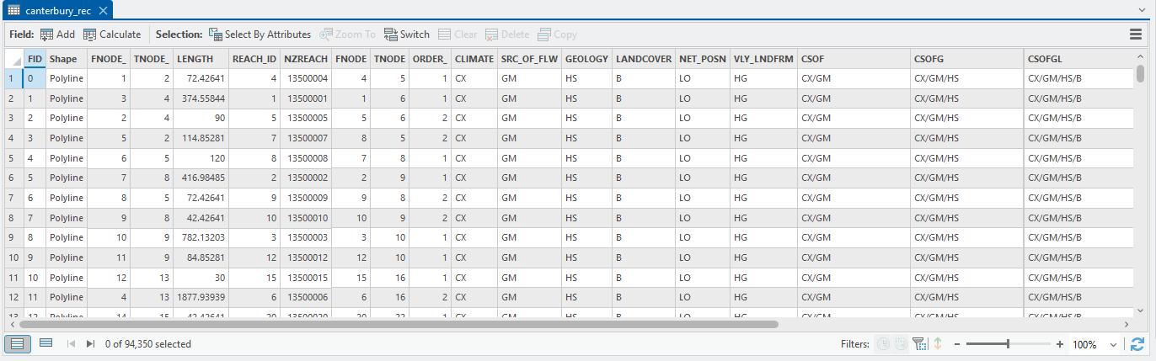The image size is (1156, 361).
Task: Click the Shape column header
Action: [x=67, y=59]
